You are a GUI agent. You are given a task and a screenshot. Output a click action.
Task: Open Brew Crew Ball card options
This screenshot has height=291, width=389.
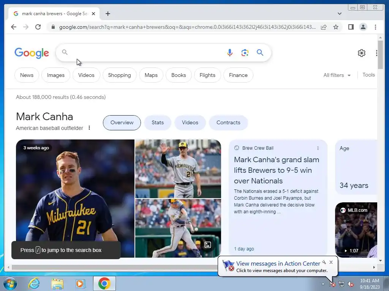pos(318,148)
